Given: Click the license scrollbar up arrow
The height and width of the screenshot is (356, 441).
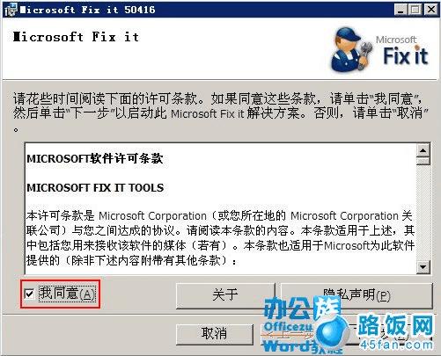Looking at the screenshot, I should coord(423,150).
